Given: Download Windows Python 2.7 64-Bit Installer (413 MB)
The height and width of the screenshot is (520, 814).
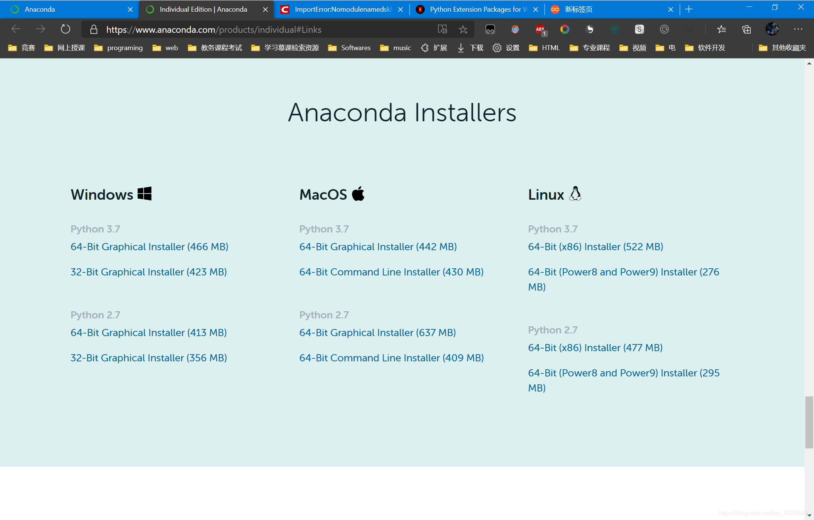Looking at the screenshot, I should (149, 333).
